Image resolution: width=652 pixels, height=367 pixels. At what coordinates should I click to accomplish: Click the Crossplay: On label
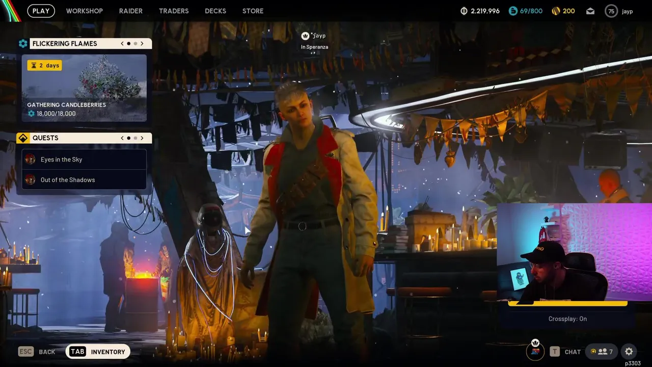pos(567,319)
